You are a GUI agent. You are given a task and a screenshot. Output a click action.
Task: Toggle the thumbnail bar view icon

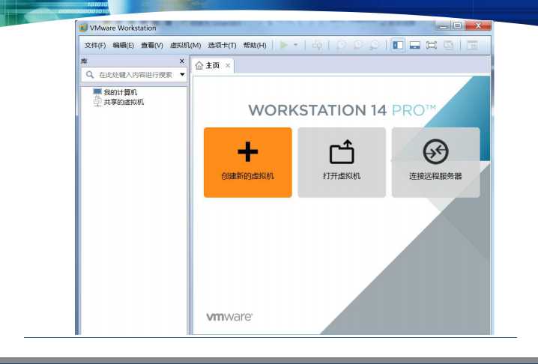point(415,45)
